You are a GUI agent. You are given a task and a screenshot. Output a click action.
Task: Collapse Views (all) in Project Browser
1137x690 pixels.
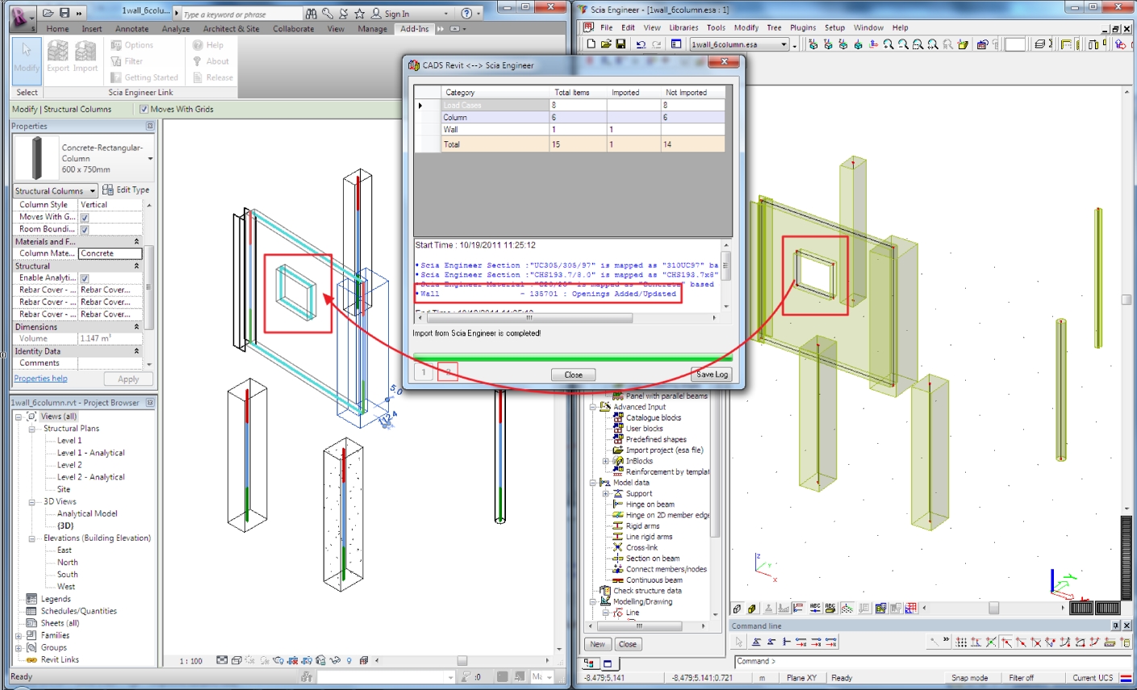pyautogui.click(x=18, y=416)
